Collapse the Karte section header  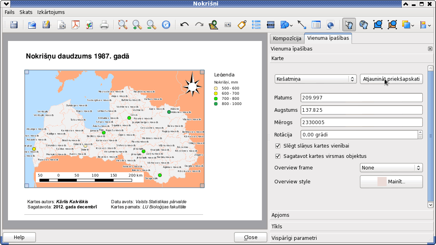(x=352, y=58)
